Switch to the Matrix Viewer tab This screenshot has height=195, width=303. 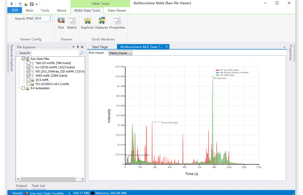pyautogui.click(x=118, y=53)
